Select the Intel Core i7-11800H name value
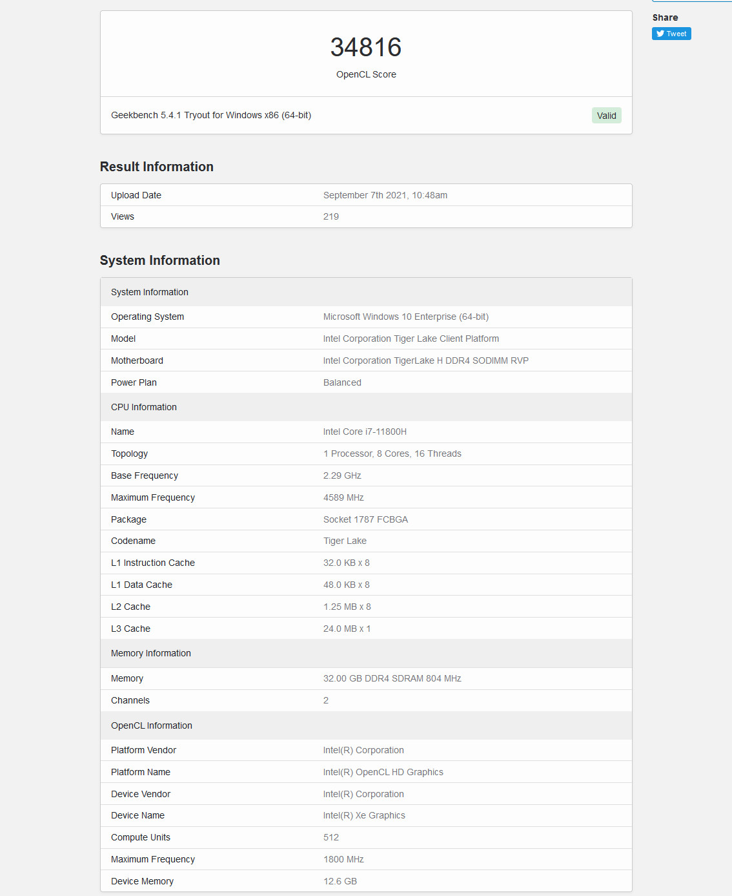The image size is (732, 896). [x=365, y=432]
